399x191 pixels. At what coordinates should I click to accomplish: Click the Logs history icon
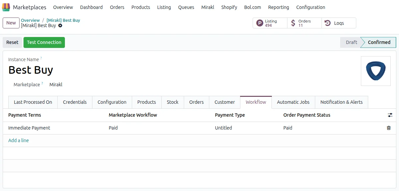click(x=327, y=23)
